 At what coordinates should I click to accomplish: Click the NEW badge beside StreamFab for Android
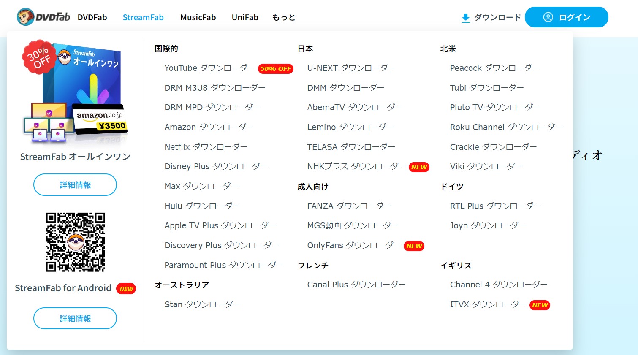[126, 289]
